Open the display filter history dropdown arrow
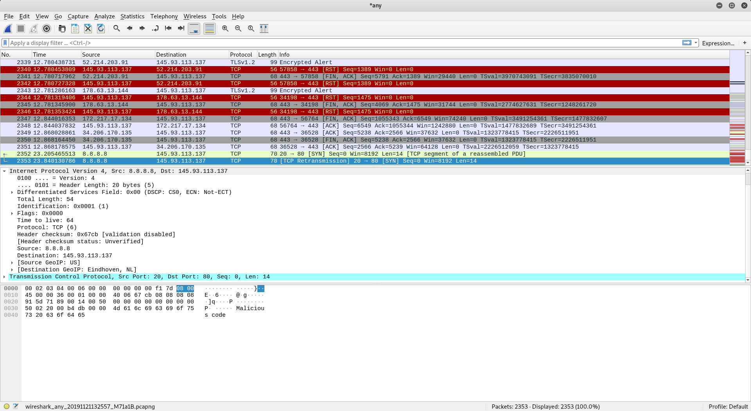Image resolution: width=751 pixels, height=411 pixels. (696, 43)
